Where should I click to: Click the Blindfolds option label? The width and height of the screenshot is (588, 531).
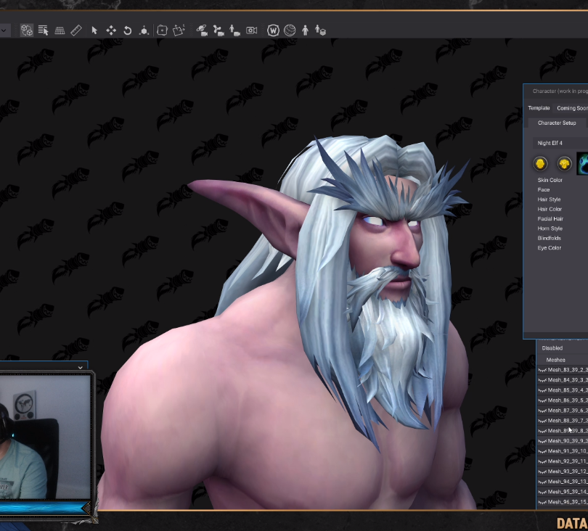pos(549,239)
